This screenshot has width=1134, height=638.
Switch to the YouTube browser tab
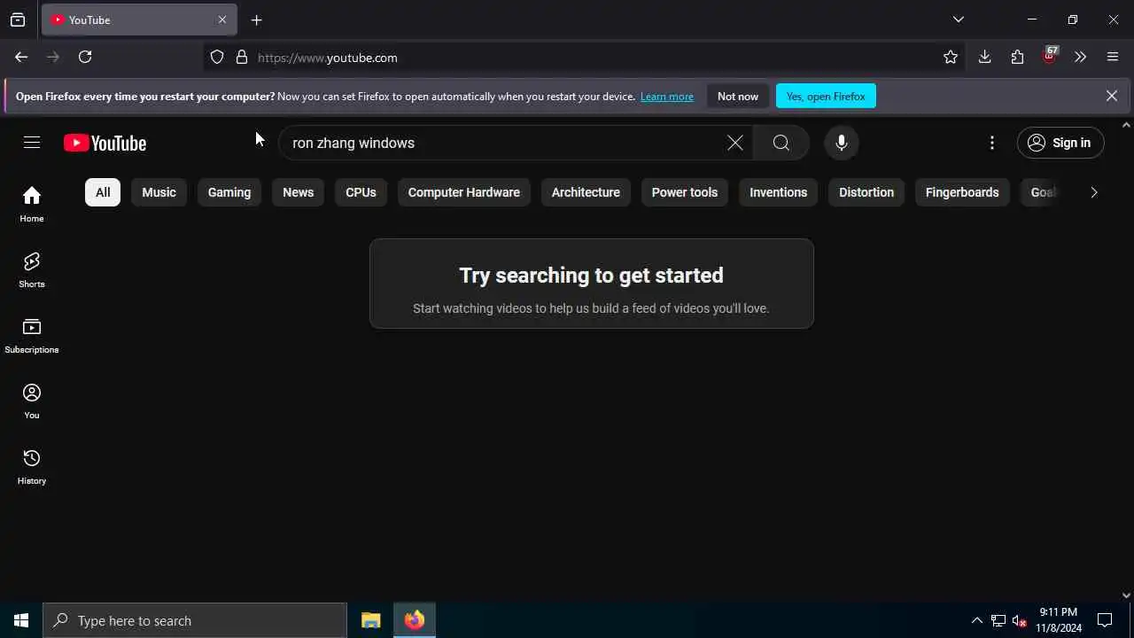[x=139, y=19]
